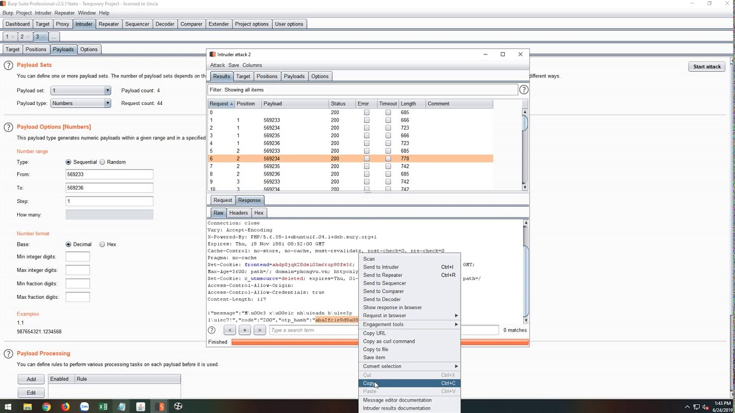735x413 pixels.
Task: Select Hex number base
Action: click(x=102, y=244)
